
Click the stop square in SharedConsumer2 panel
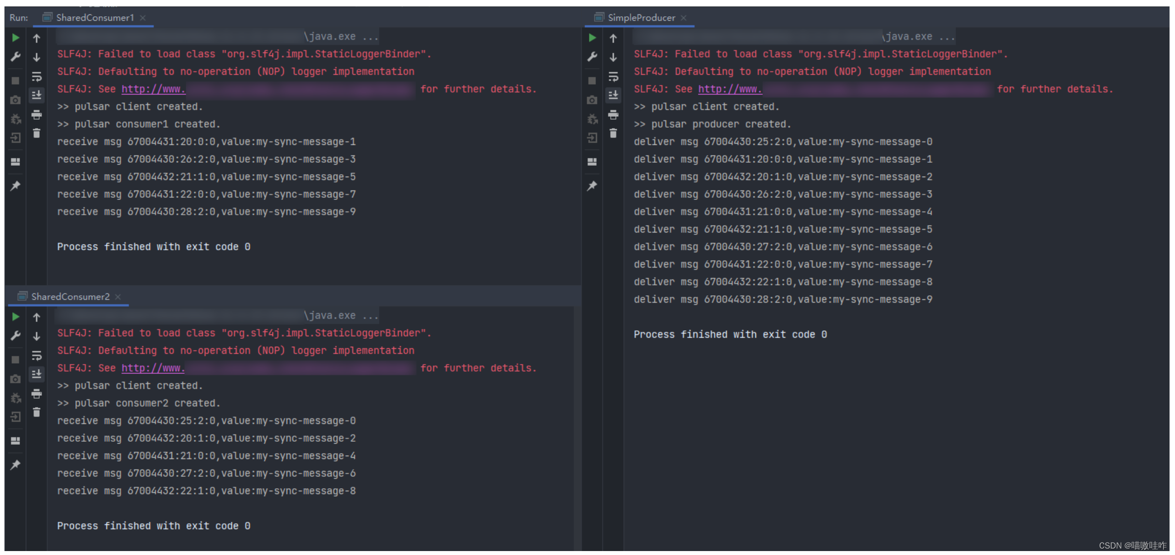pyautogui.click(x=15, y=359)
